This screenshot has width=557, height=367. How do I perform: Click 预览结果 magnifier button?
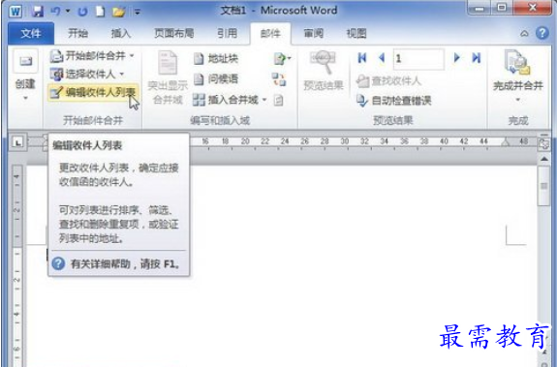[x=324, y=71]
